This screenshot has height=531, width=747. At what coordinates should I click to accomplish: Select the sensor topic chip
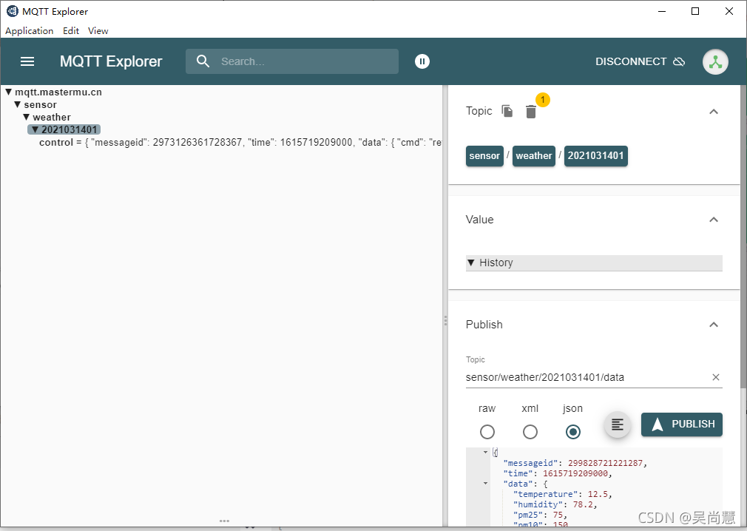484,156
